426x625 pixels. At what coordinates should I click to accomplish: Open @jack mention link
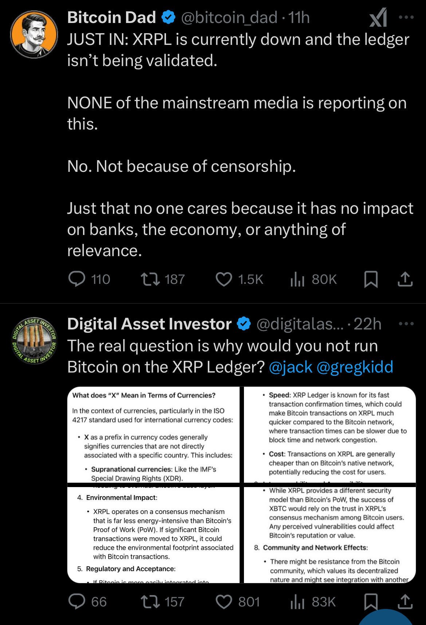coord(291,367)
